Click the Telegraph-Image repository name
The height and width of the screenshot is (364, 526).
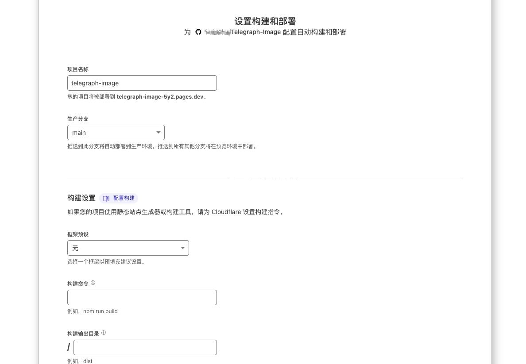[256, 32]
